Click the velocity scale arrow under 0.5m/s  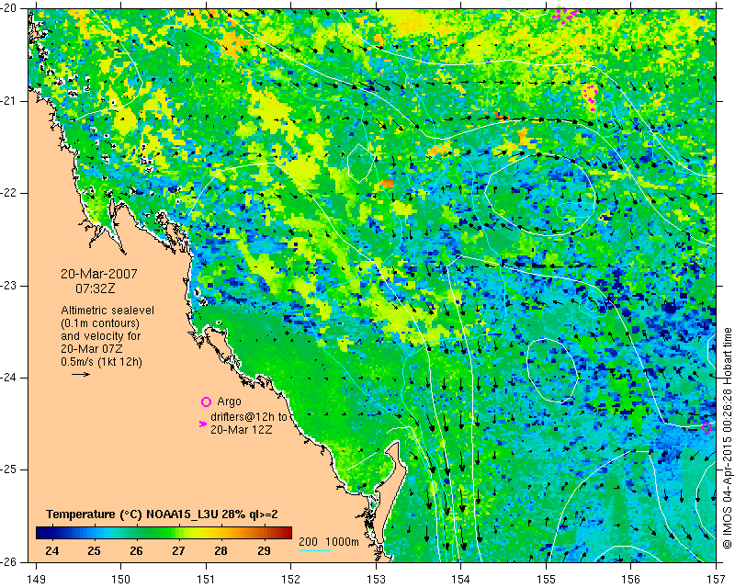coord(81,374)
